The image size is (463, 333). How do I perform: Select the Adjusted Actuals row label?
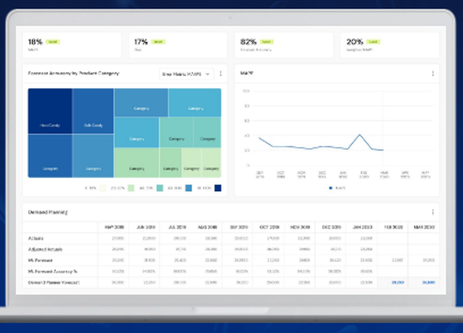45,250
